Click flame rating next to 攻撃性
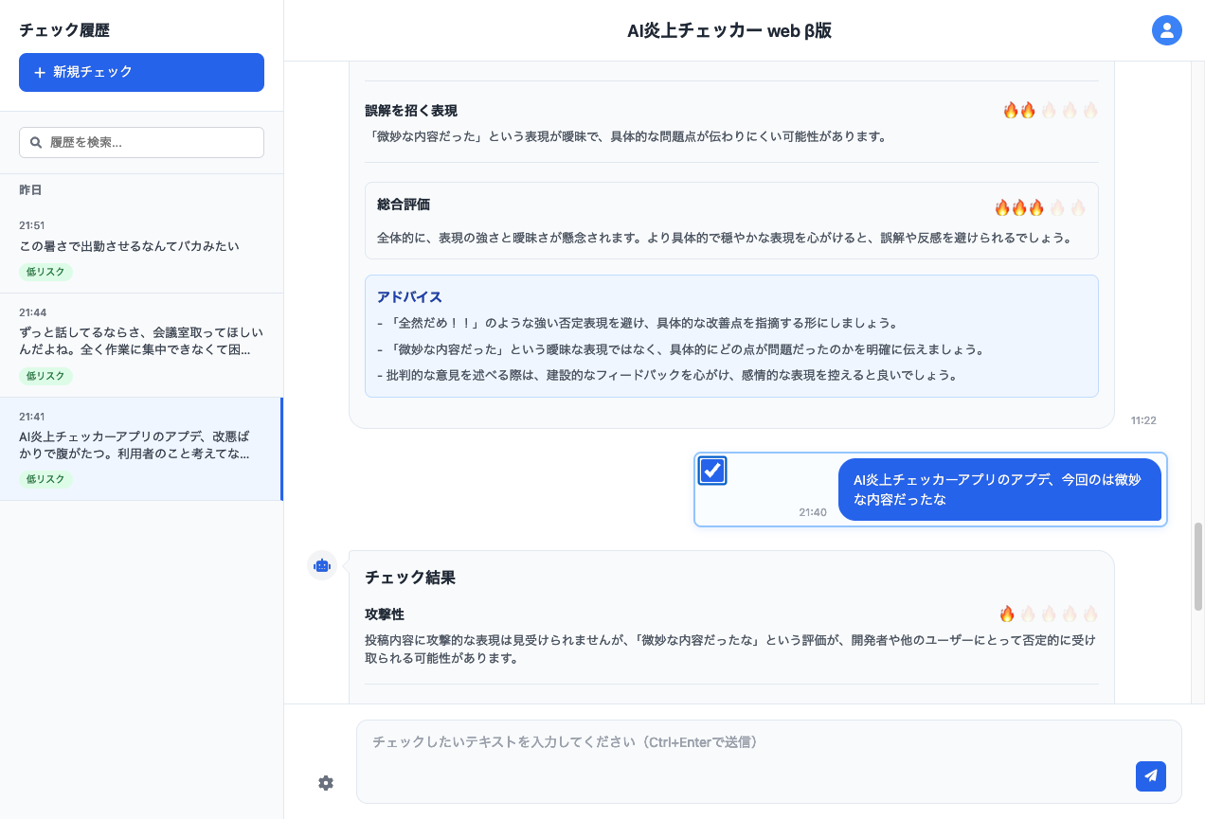Viewport: 1205px width, 819px height. click(1049, 614)
